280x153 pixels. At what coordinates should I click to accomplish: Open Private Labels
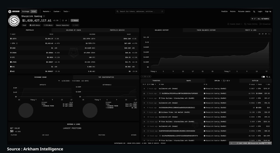(244, 11)
